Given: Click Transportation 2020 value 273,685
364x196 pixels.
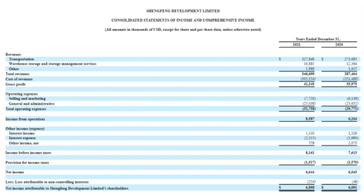Looking at the screenshot, I should (x=350, y=59).
